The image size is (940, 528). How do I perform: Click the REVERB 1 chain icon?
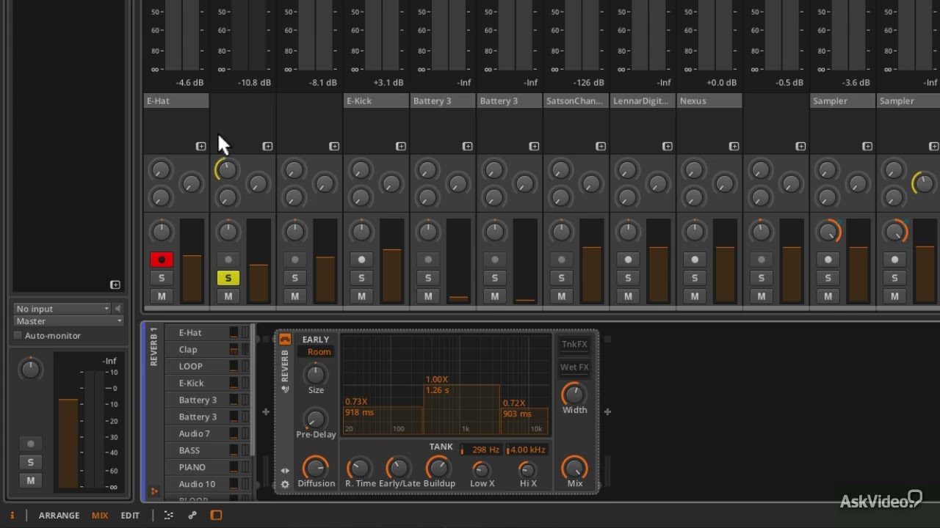(x=154, y=491)
